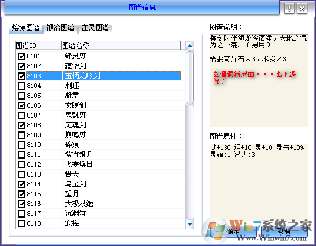Select the 飞雯焕日 row name
Viewport: 316px width, 246px height.
pos(79,164)
